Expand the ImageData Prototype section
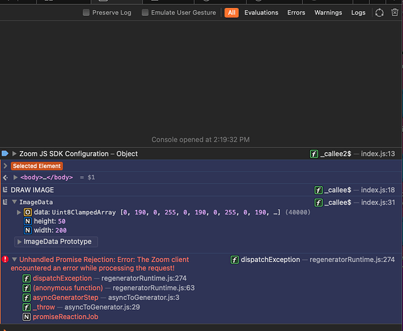 coord(19,242)
